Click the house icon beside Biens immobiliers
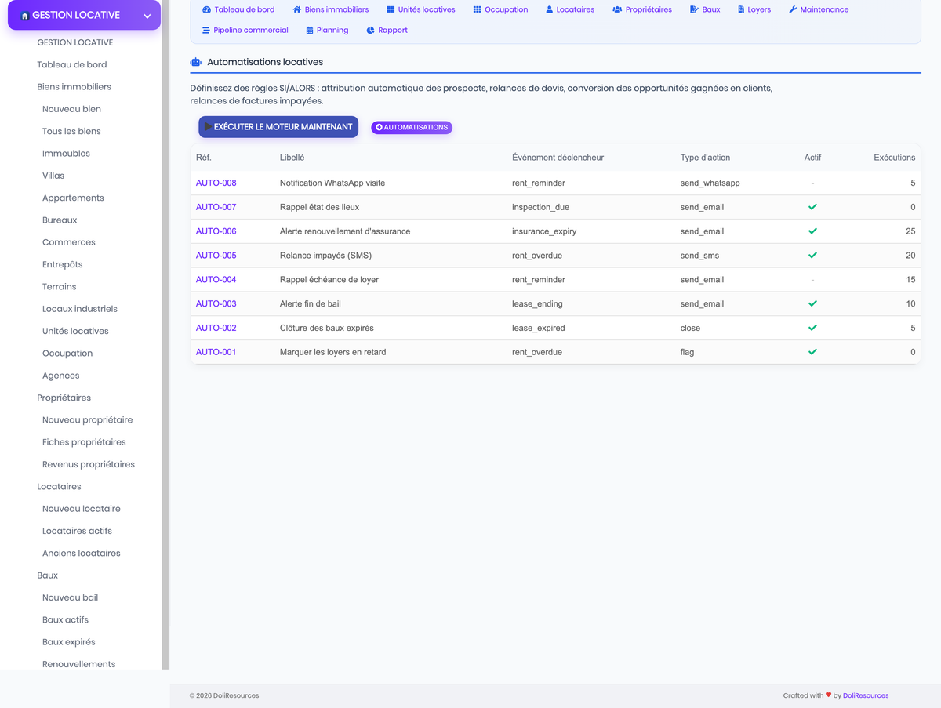941x708 pixels. point(297,9)
